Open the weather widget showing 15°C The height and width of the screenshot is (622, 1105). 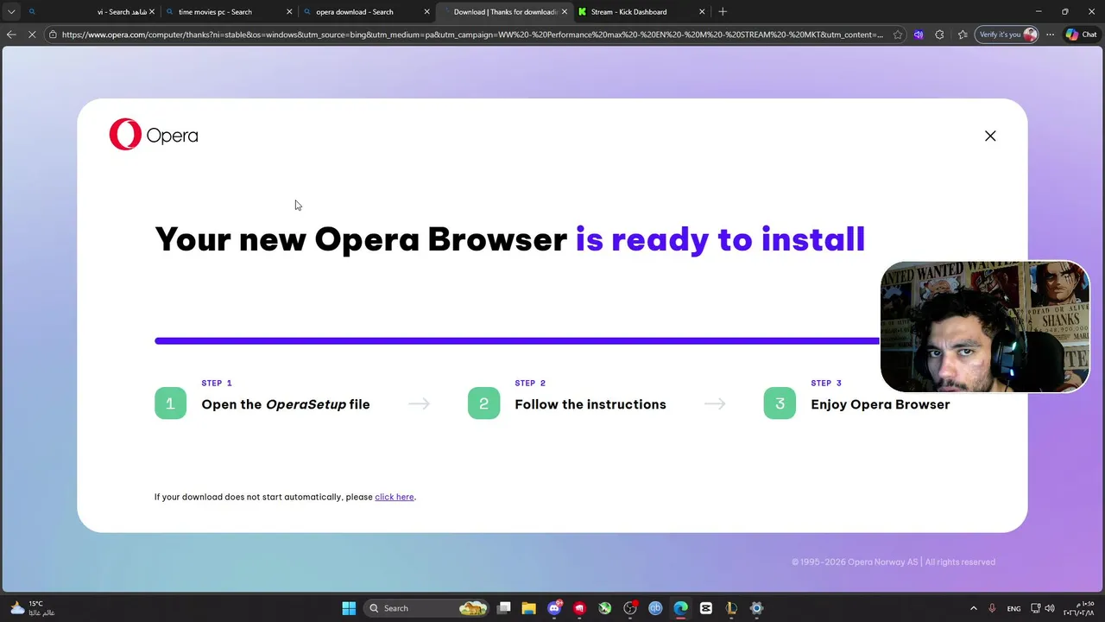(x=32, y=608)
